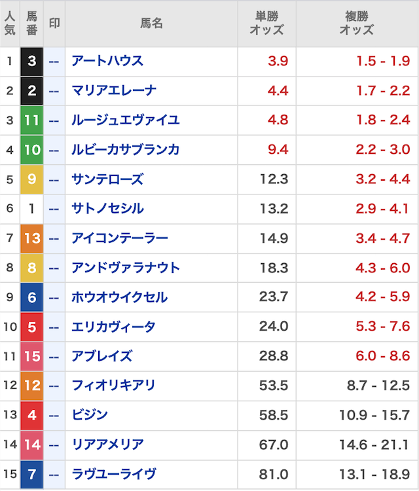Click the win odds 3.9 for アートハウス

[x=278, y=62]
